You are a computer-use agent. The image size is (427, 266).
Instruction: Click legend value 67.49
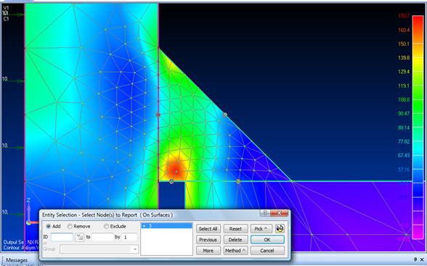coord(404,156)
